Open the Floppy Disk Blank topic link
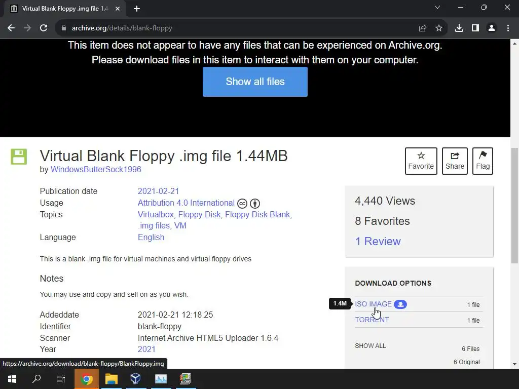This screenshot has height=389, width=519. (257, 214)
